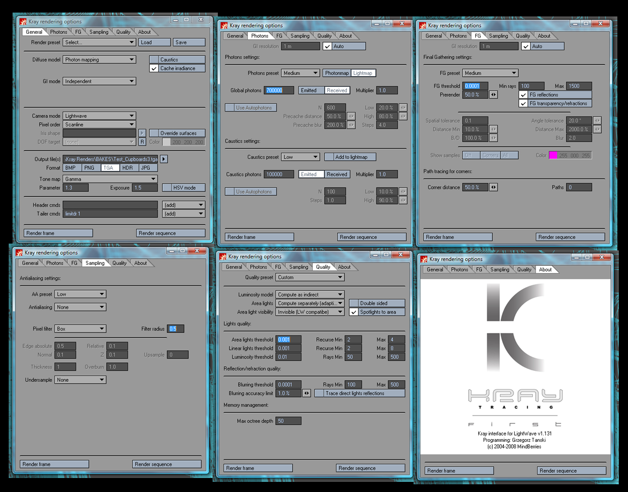Click the magenta Show samples color swatch
Screen dimensions: 628x492
click(553, 156)
